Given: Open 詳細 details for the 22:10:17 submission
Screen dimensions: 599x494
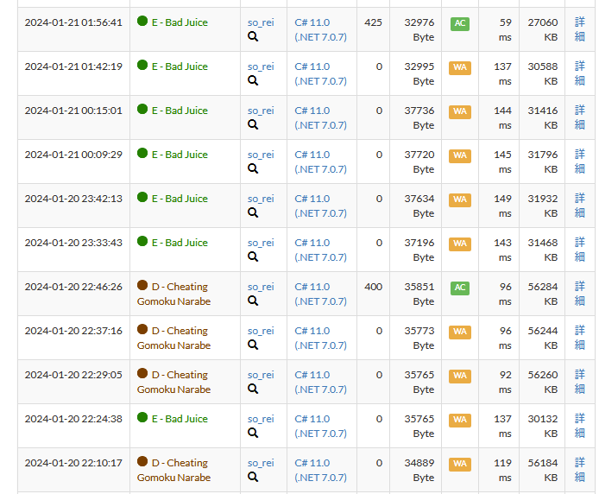Looking at the screenshot, I should [580, 470].
